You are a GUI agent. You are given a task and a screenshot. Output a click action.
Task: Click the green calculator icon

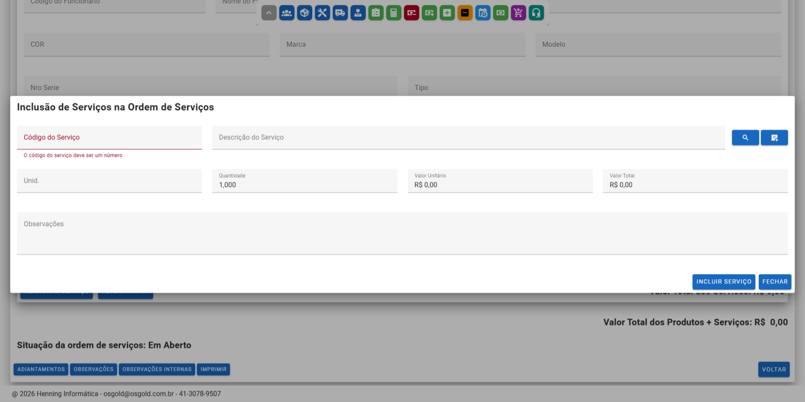[x=394, y=13]
